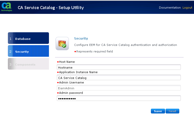Click the step number 3 badge

coord(10,65)
